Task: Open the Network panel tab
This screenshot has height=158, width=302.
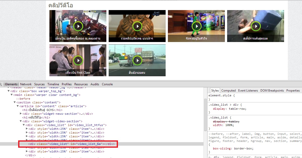Action: coord(26,84)
